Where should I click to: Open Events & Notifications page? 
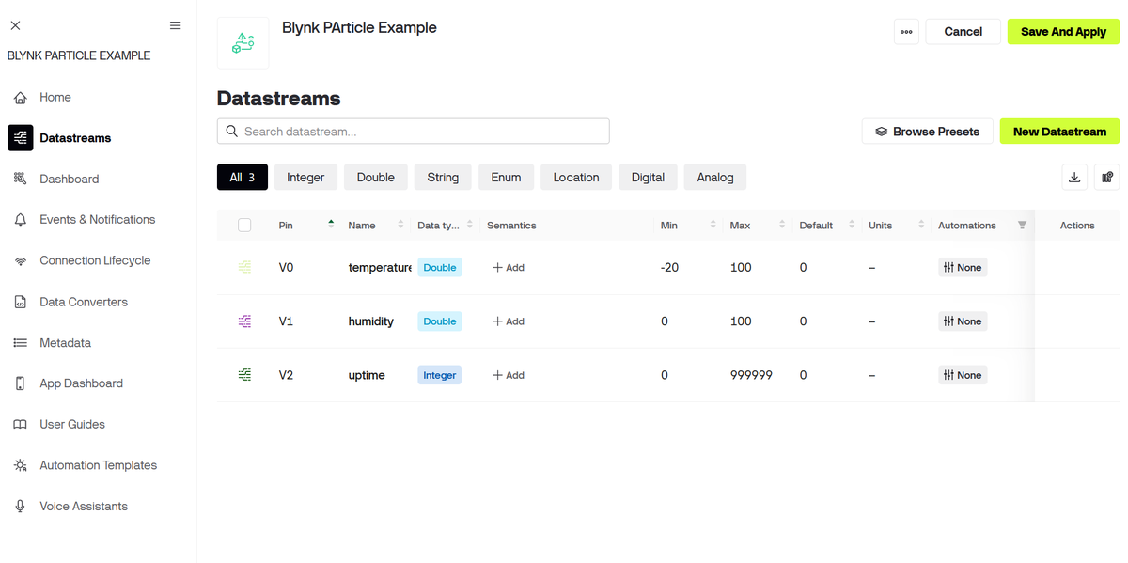[x=98, y=220]
